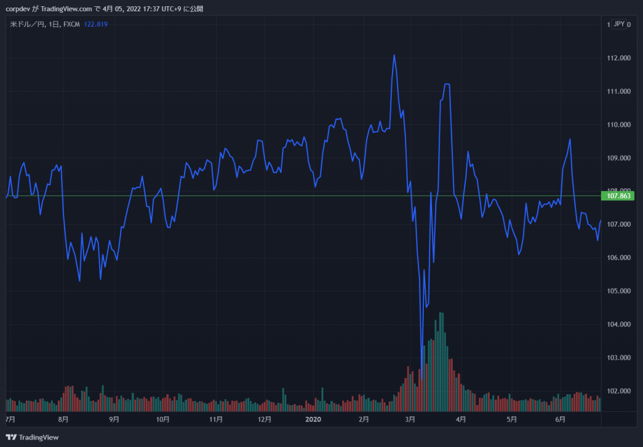The height and width of the screenshot is (447, 643).
Task: Click the 9月 time axis label
Action: tap(114, 419)
